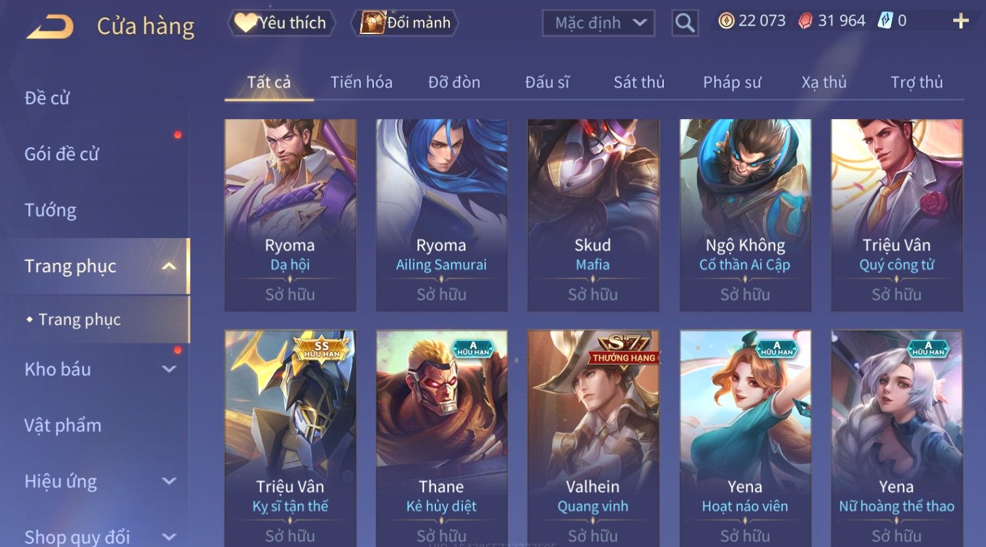Switch to the Tiến hóa tab

(361, 82)
